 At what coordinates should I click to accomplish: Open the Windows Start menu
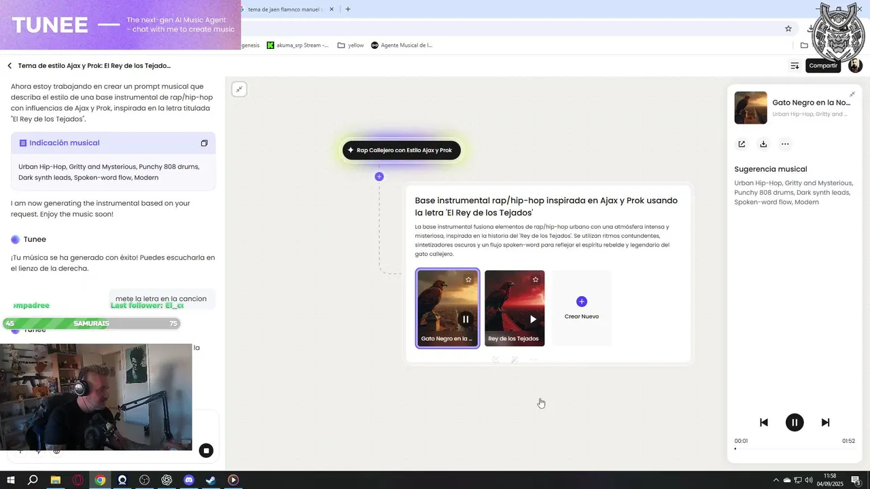(x=11, y=480)
